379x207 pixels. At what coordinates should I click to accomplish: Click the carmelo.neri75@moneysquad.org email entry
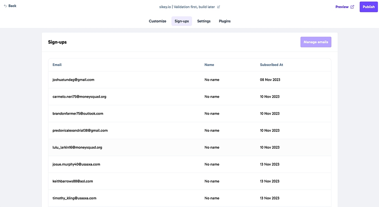point(79,97)
